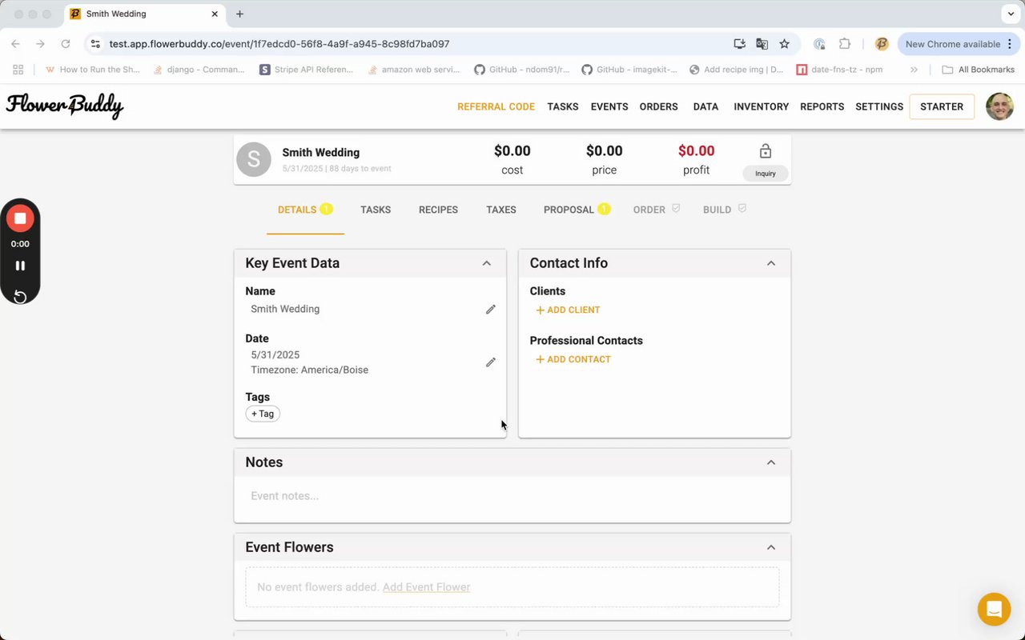Image resolution: width=1025 pixels, height=640 pixels.
Task: Select the Smith Wedding browser tab
Action: tap(143, 14)
